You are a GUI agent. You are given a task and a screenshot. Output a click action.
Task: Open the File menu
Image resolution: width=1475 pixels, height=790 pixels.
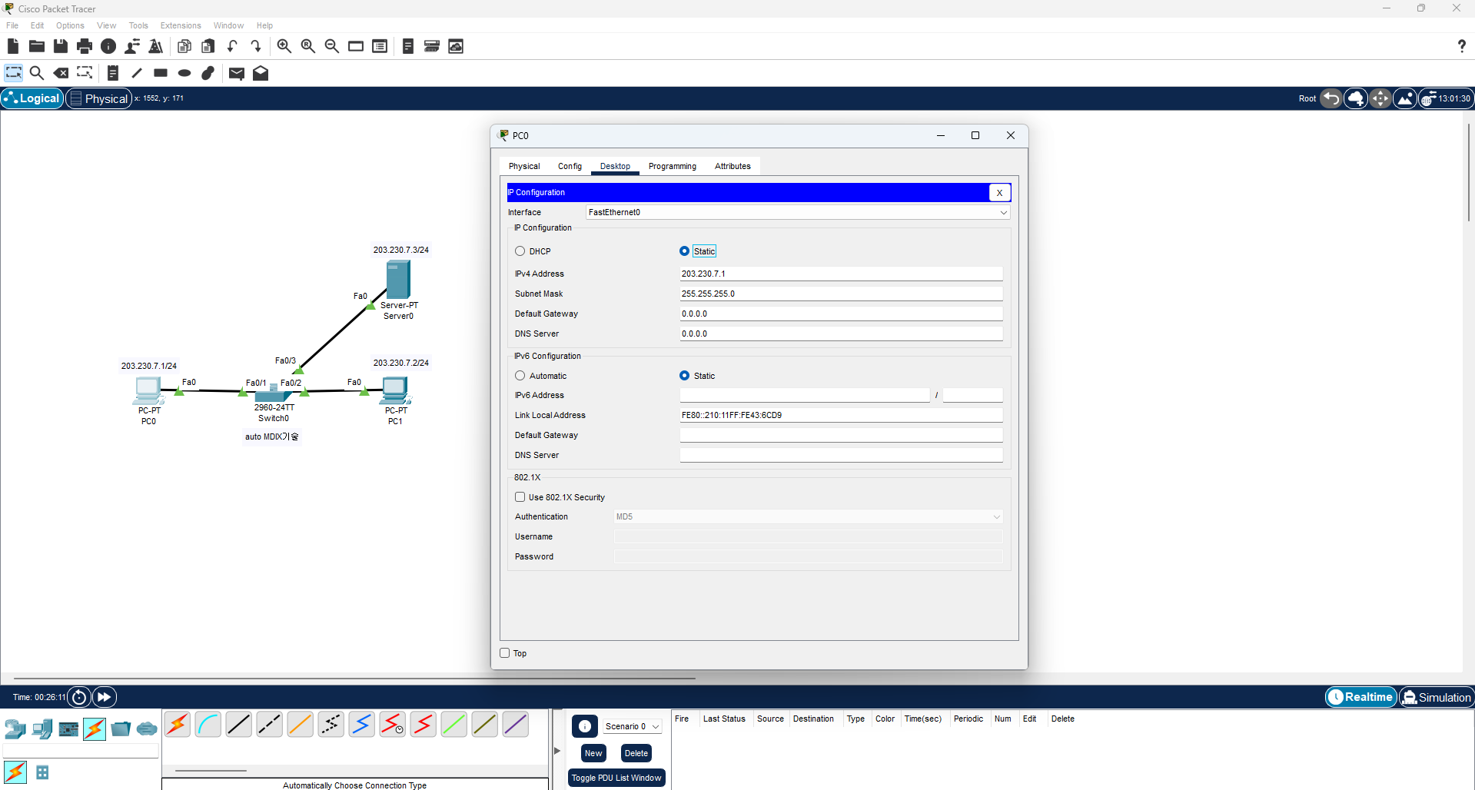pos(12,25)
